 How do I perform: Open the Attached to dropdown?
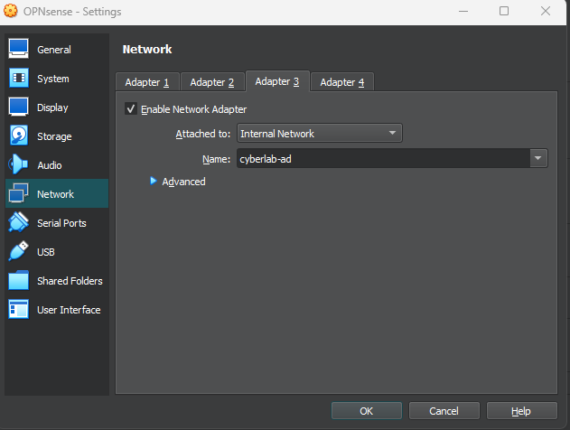click(x=319, y=134)
